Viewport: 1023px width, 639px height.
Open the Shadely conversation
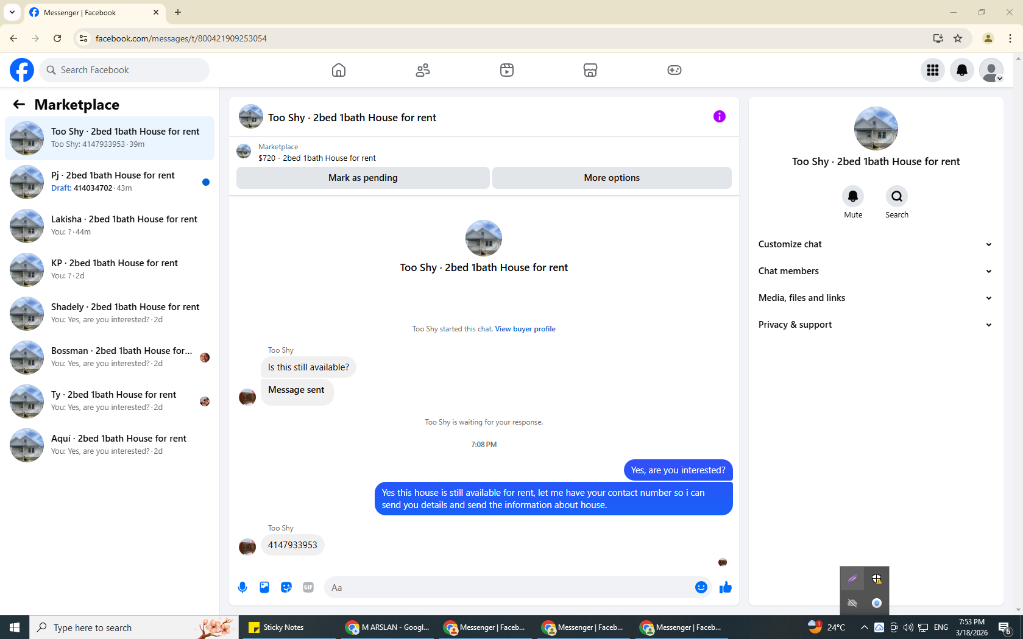(110, 314)
